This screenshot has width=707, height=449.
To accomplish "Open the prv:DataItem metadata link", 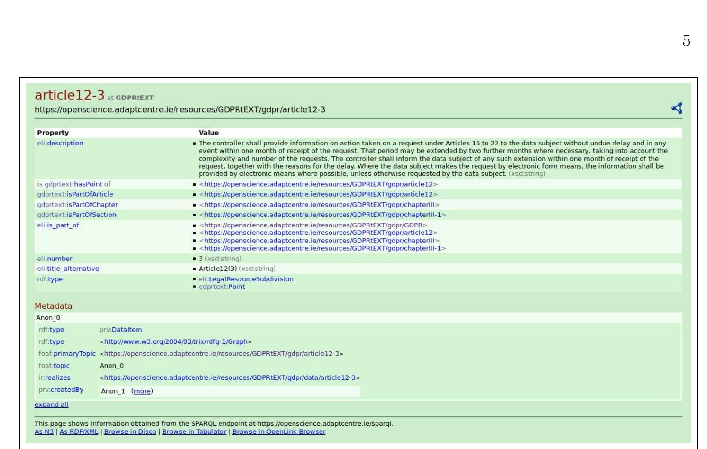I will [x=127, y=330].
